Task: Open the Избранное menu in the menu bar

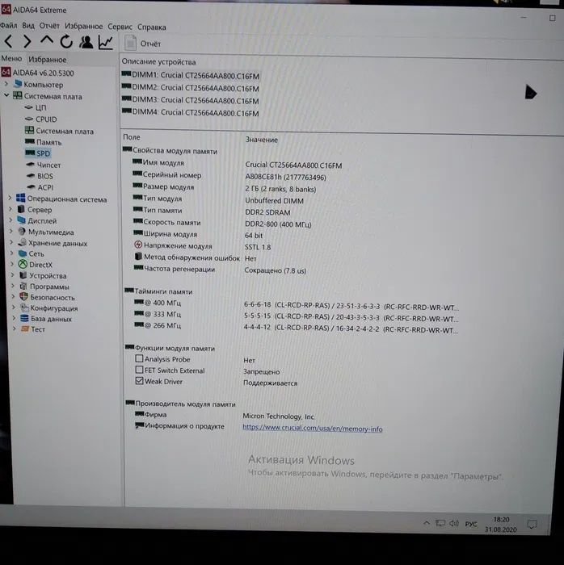Action: click(84, 27)
